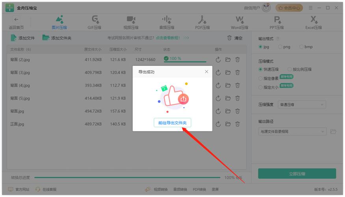Delete 背面.jpg row

pos(237,111)
